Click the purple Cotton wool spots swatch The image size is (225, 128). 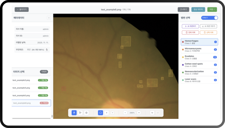tap(183, 65)
